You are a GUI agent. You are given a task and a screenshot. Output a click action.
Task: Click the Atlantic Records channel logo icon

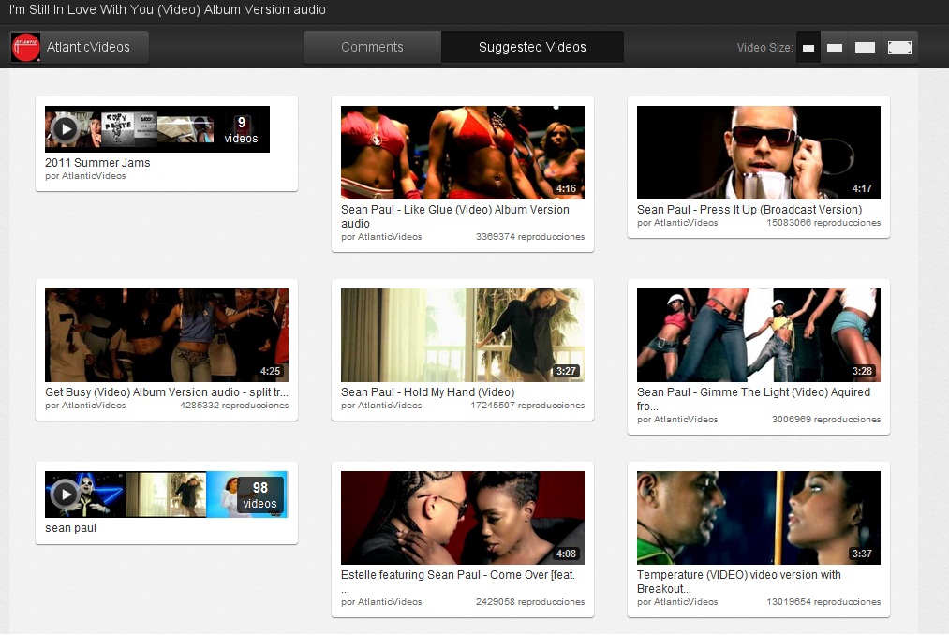point(25,47)
